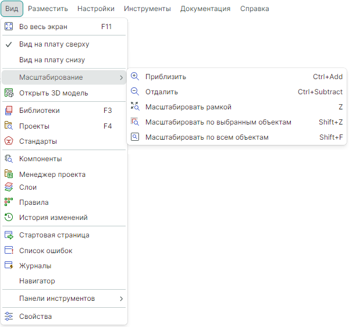Click the zoom-out magnifier icon next to Отдалить
Screen dimensions: 349x327
135,91
